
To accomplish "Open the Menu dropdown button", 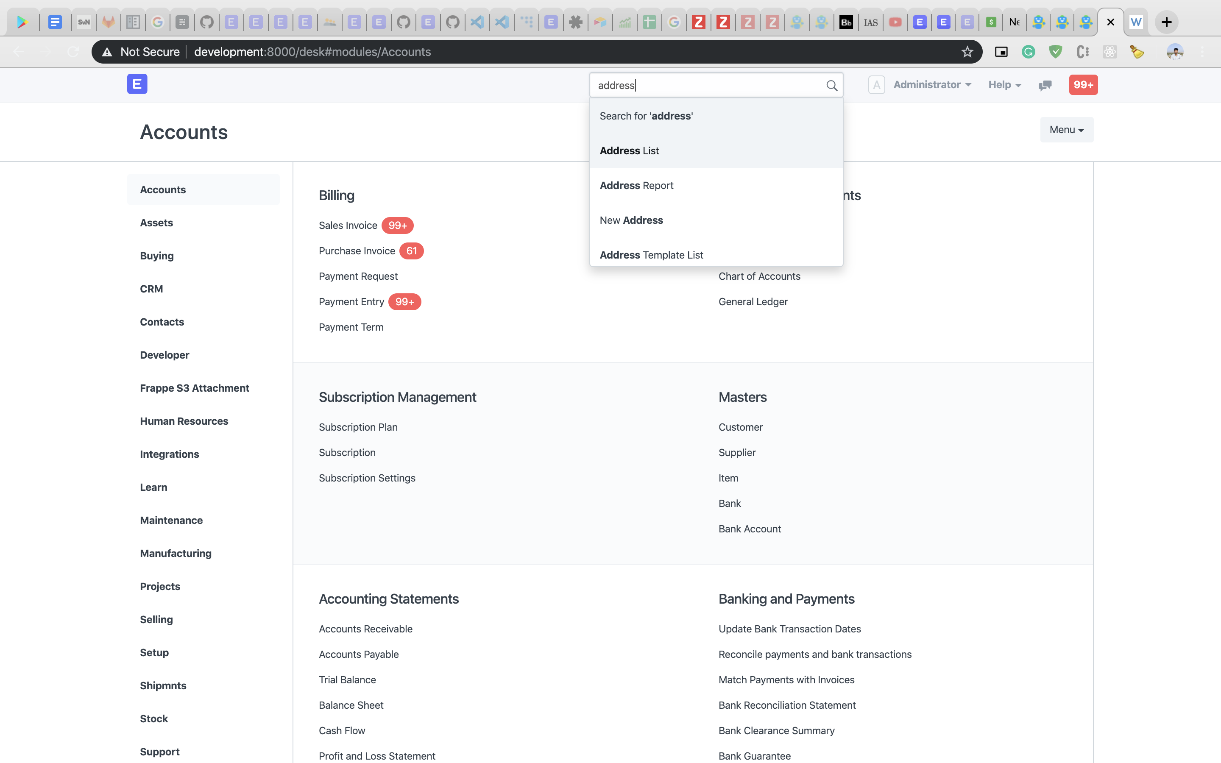I will (x=1066, y=130).
